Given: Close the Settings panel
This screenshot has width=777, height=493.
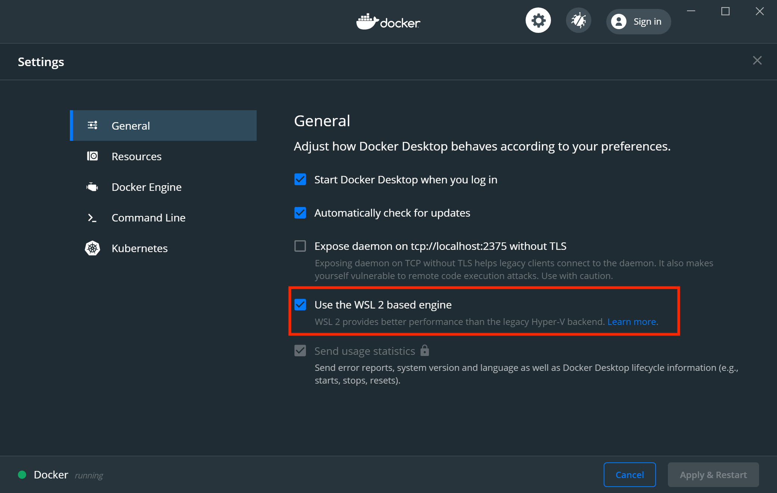Looking at the screenshot, I should coord(757,61).
